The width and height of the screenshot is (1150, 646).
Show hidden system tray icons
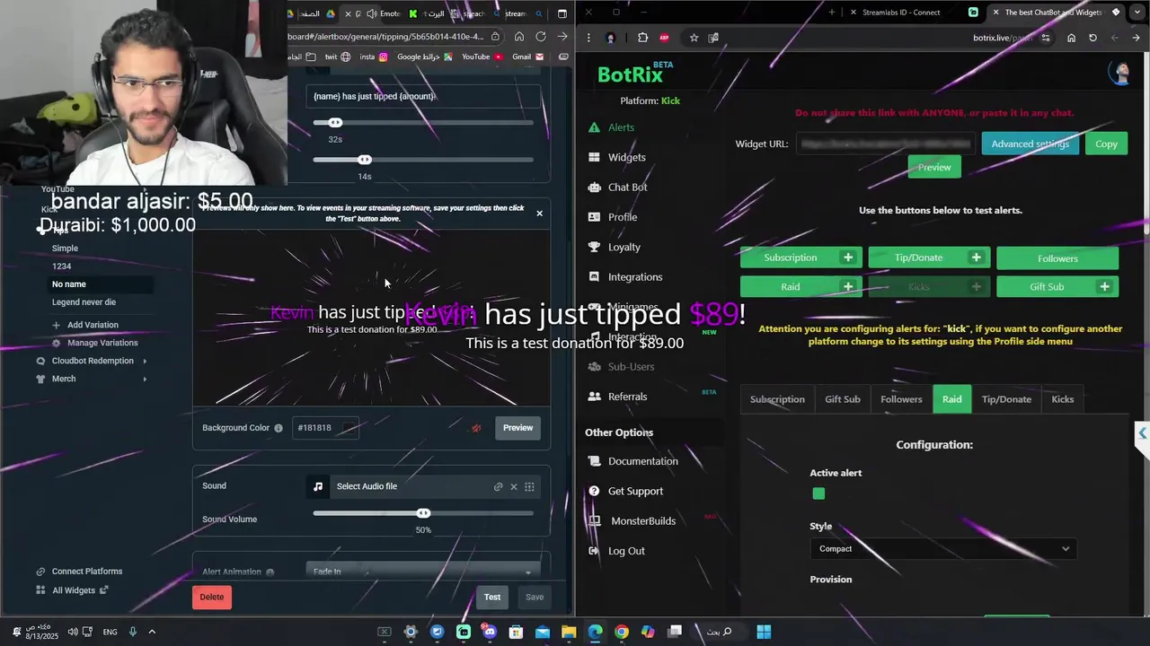pyautogui.click(x=152, y=632)
